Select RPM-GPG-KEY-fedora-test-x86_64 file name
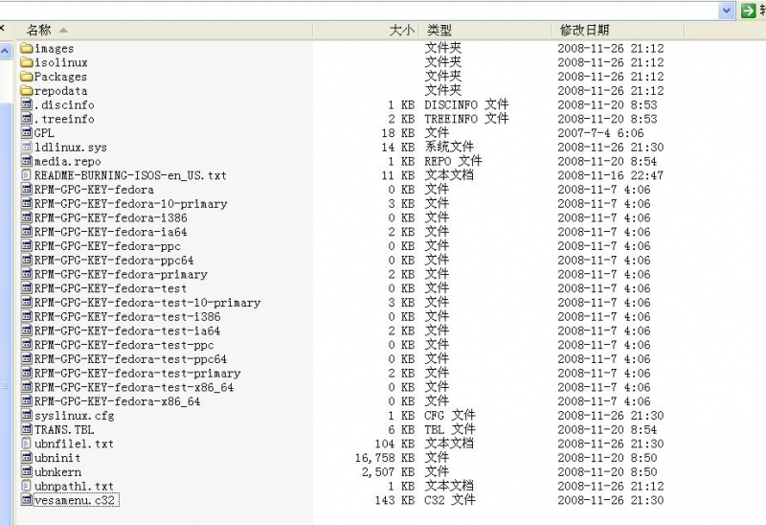766x525 pixels. pyautogui.click(x=134, y=388)
